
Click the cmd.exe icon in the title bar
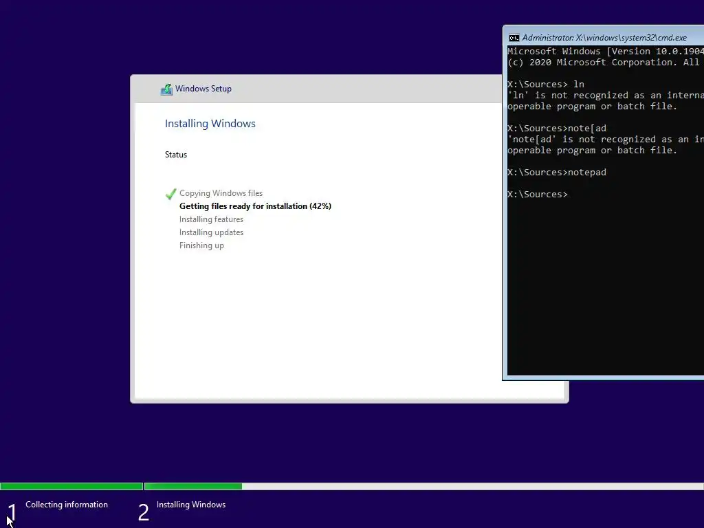(x=514, y=38)
